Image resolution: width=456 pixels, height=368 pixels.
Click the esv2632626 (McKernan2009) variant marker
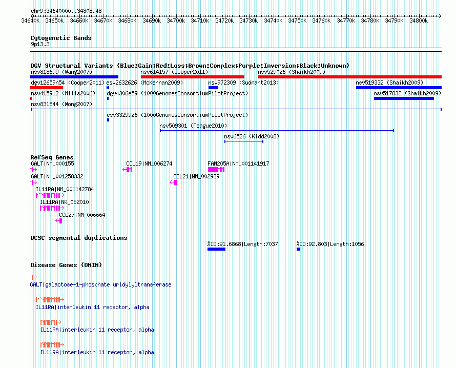click(x=108, y=88)
